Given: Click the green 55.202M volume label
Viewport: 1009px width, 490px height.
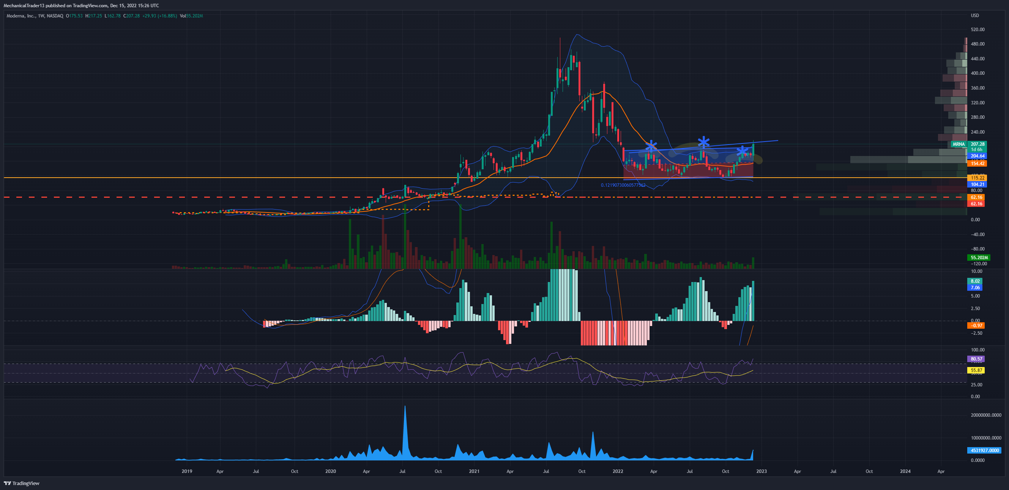Looking at the screenshot, I should (x=979, y=257).
